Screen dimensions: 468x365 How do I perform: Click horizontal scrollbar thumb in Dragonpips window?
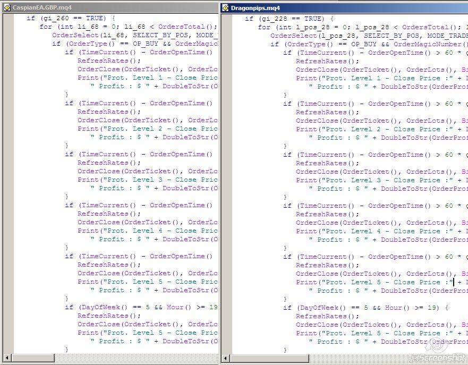point(269,358)
